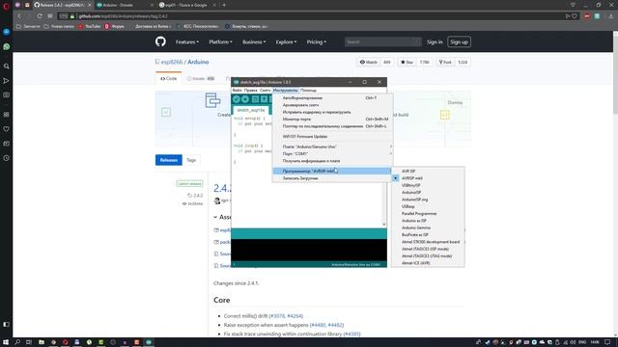Click the Arduino editor vertical scrollbar down arrow
618x347 pixels.
[x=384, y=225]
